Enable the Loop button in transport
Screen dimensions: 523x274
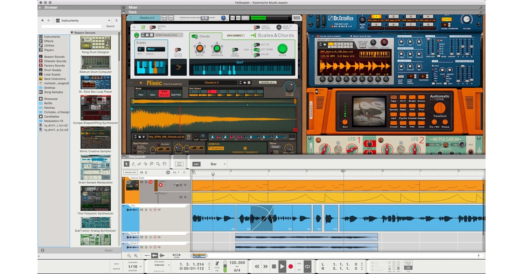click(308, 266)
